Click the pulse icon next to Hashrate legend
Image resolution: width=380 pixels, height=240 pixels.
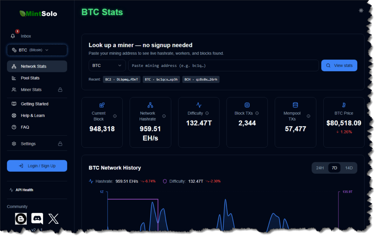pos(91,181)
